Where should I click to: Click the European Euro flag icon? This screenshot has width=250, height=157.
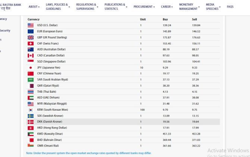tap(31, 31)
